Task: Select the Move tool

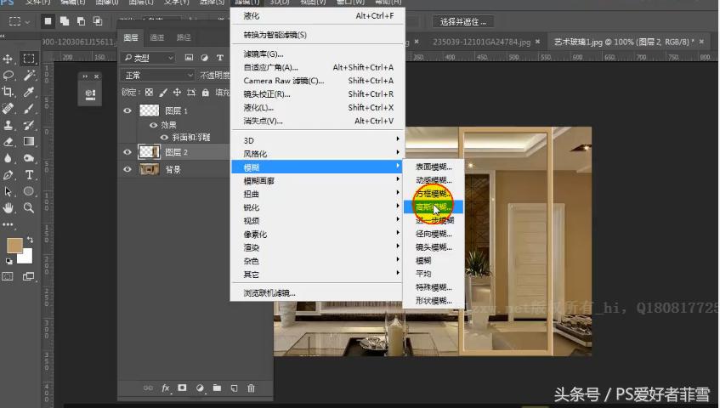Action: click(8, 59)
